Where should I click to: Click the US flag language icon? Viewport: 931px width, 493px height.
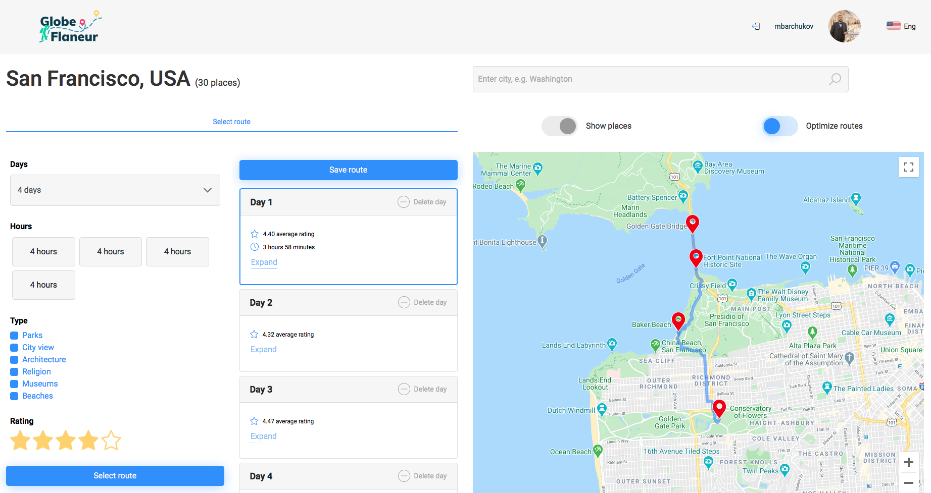[893, 26]
